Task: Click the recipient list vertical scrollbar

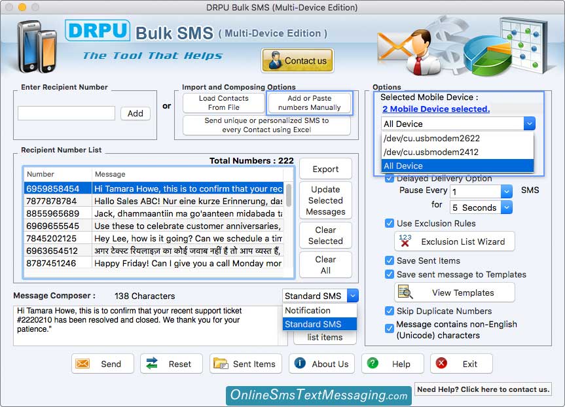Action: 289,195
